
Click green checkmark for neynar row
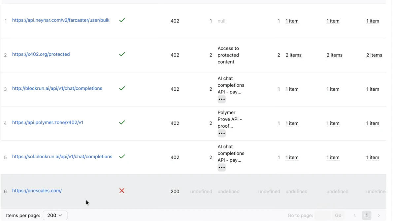[x=122, y=20]
